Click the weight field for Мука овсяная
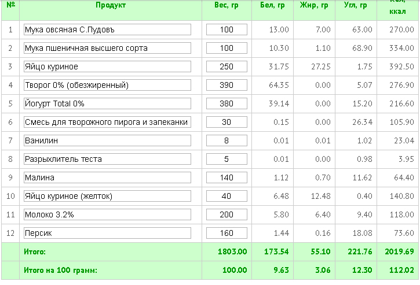The image size is (420, 285). click(x=227, y=29)
